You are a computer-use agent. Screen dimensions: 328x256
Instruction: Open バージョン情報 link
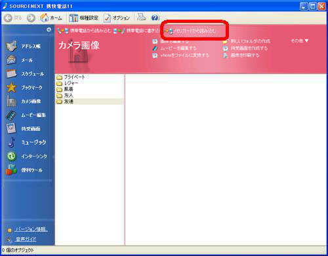31,229
